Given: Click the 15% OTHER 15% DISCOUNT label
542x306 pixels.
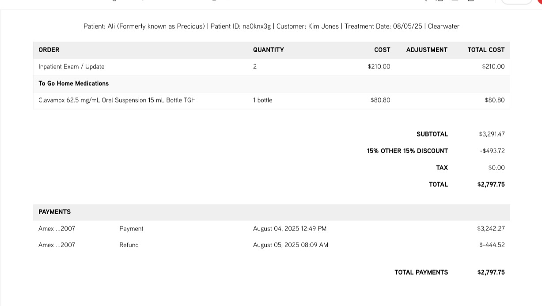Looking at the screenshot, I should [407, 151].
